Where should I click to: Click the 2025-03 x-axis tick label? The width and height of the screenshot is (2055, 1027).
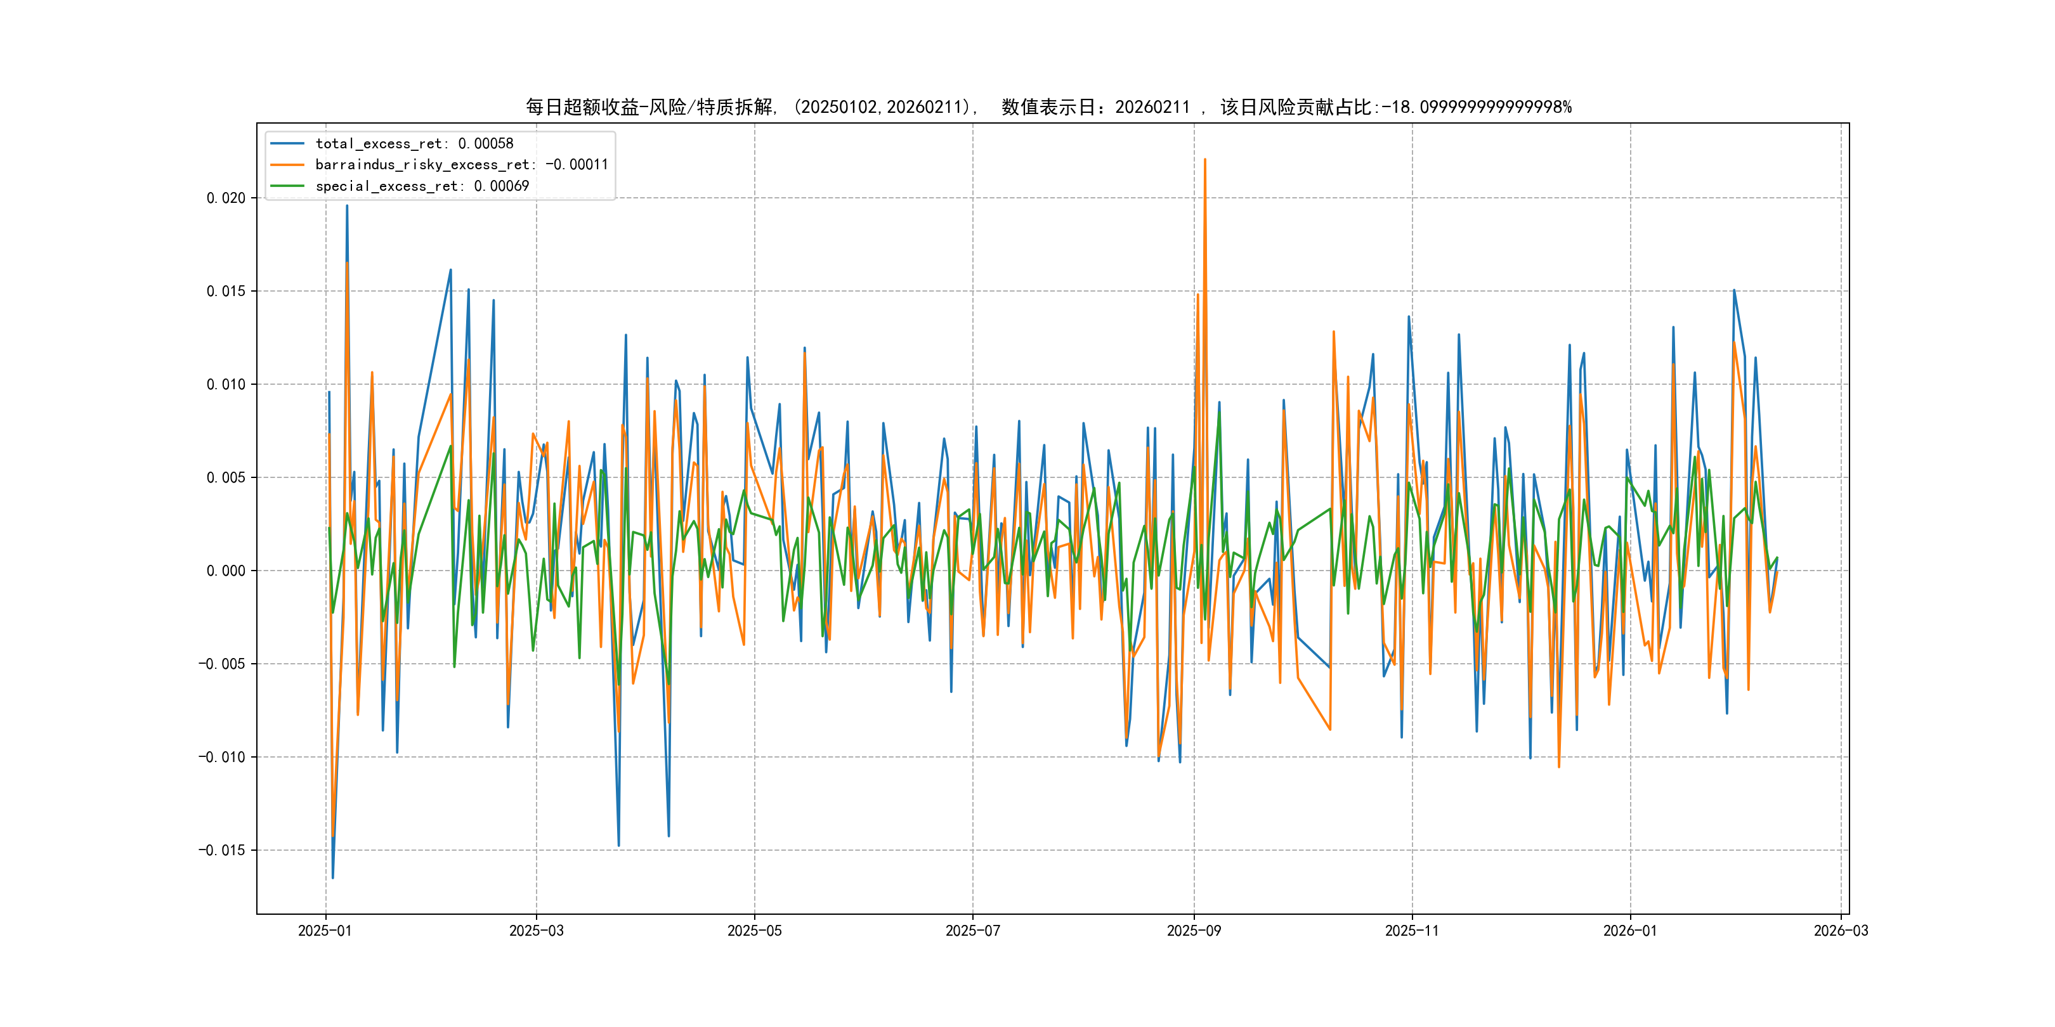click(x=536, y=931)
